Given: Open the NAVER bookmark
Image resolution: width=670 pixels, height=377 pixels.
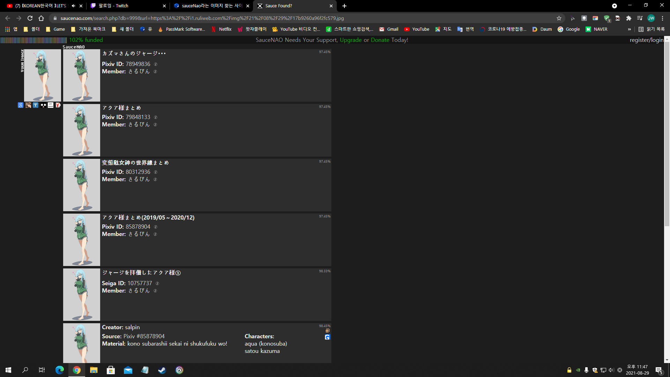Looking at the screenshot, I should pyautogui.click(x=596, y=29).
